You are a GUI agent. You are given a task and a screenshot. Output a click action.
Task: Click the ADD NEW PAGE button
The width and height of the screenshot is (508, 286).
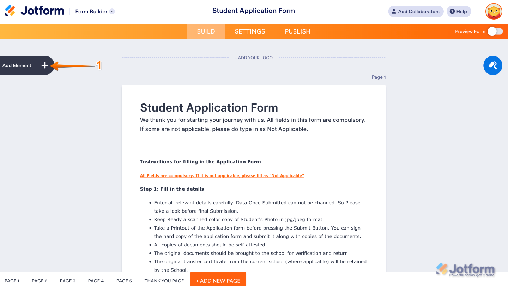coord(218,281)
